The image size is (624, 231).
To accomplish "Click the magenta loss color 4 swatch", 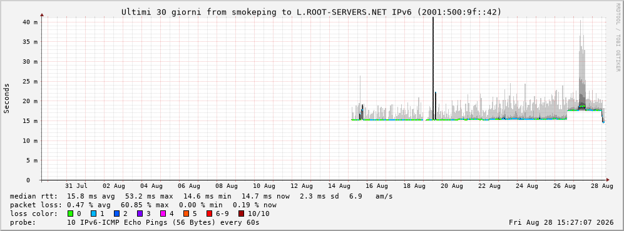I will tap(163, 214).
